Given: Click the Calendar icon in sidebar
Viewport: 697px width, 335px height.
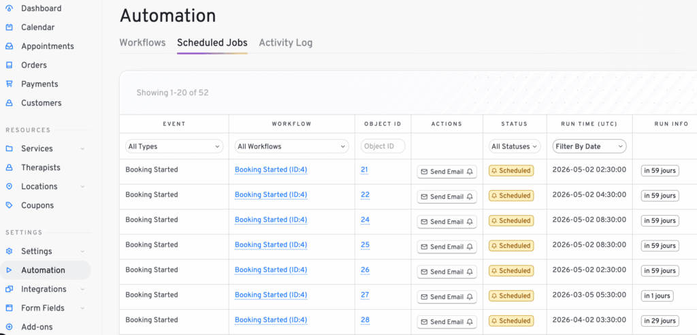Looking at the screenshot, I should [9, 27].
